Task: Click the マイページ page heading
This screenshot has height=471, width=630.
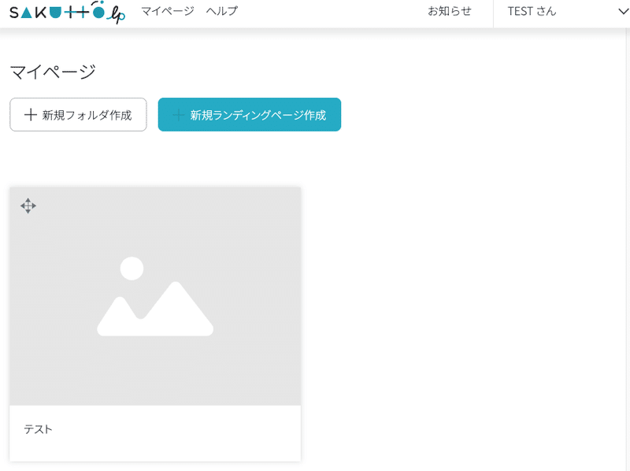Action: [53, 72]
